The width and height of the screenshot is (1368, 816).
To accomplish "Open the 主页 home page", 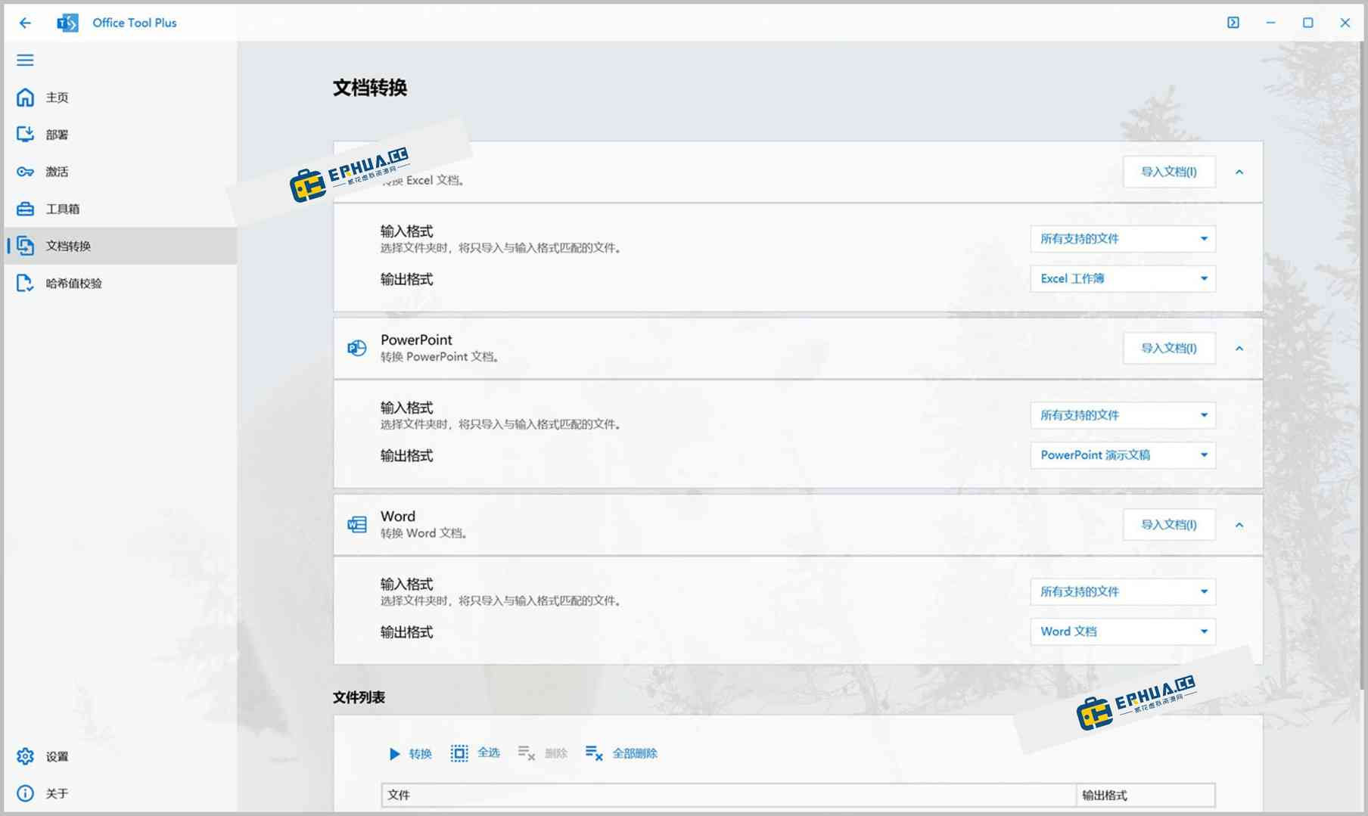I will 56,97.
